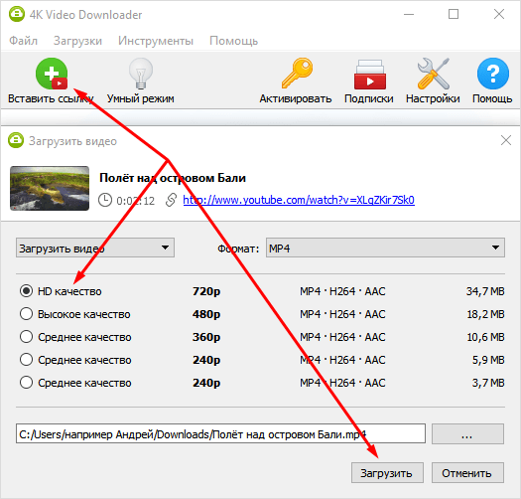Toggle the Умный режим lightbulb icon

141,74
